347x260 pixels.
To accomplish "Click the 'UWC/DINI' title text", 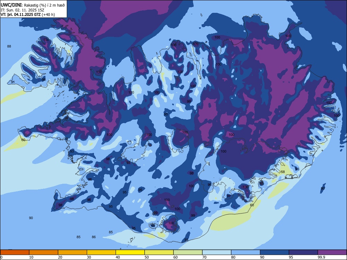I will coord(11,5).
